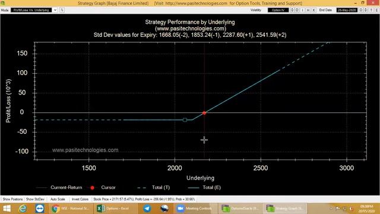Screen dimensions: 380x214
Task: Click the 'X' volatility button
Action: 313,10
